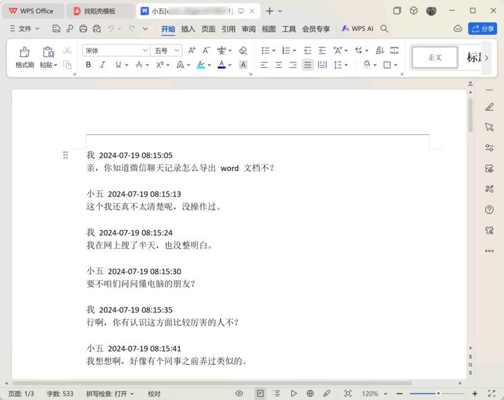Open the font name dropdown (宋体)
The height and width of the screenshot is (400, 504).
[x=116, y=50]
